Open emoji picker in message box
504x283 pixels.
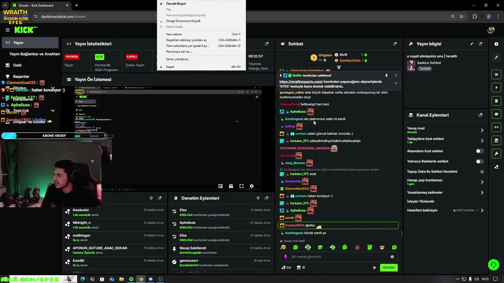tap(392, 257)
